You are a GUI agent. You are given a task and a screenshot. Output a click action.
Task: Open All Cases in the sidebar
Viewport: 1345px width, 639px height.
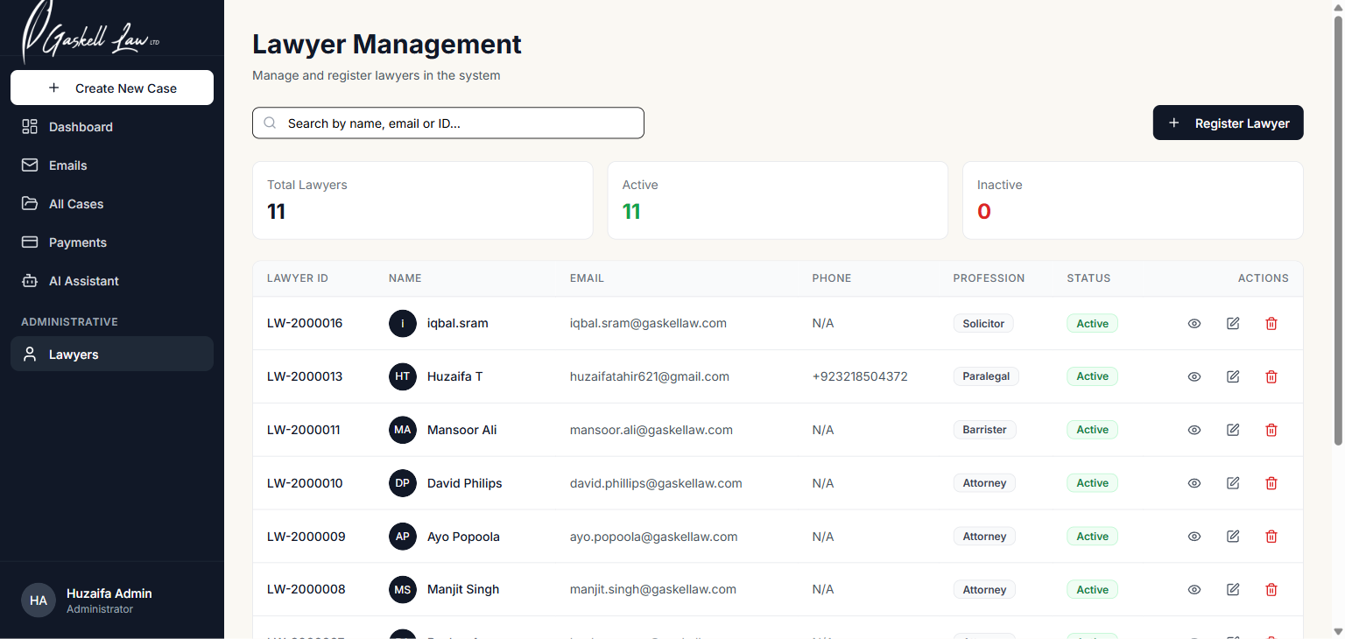75,204
